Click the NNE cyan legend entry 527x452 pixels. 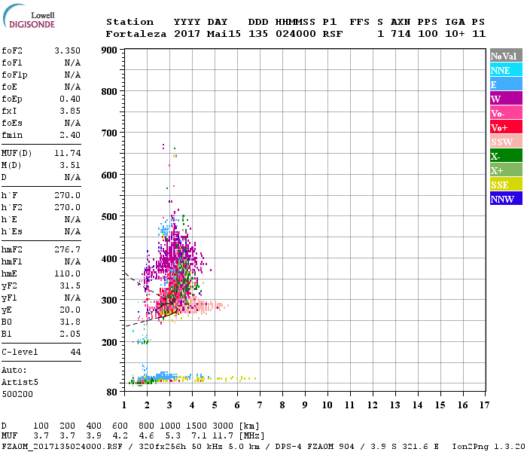pos(506,70)
